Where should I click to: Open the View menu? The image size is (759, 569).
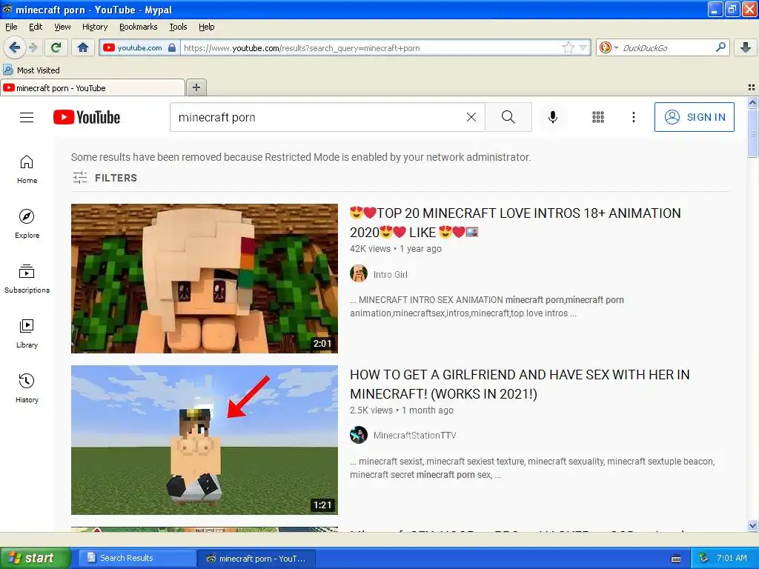point(62,27)
